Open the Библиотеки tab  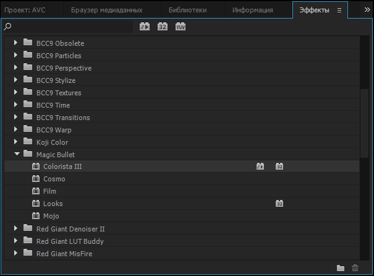188,10
